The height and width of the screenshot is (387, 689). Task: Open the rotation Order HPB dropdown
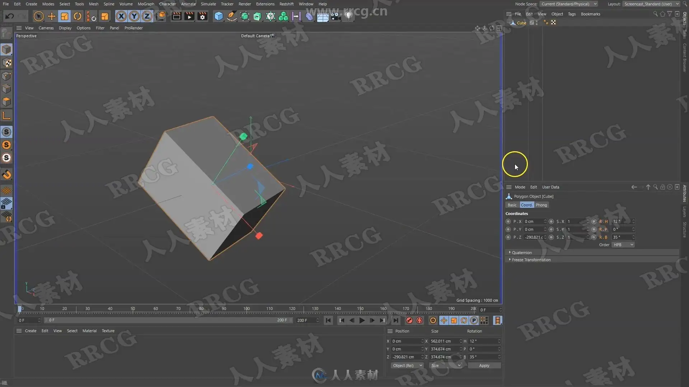click(623, 245)
